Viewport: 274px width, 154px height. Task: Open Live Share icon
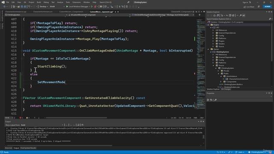tap(244, 7)
